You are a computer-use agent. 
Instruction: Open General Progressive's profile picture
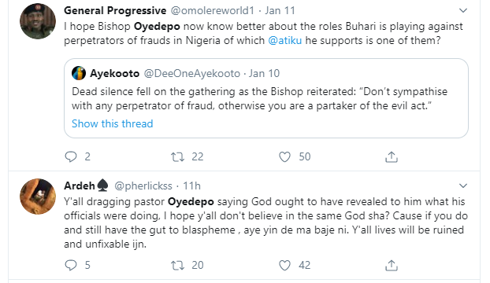(x=38, y=21)
